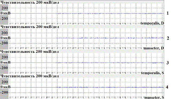The image size is (171, 99).
Task: Click the blue EMG trace of temporalis, S
Action: click(110, 63)
